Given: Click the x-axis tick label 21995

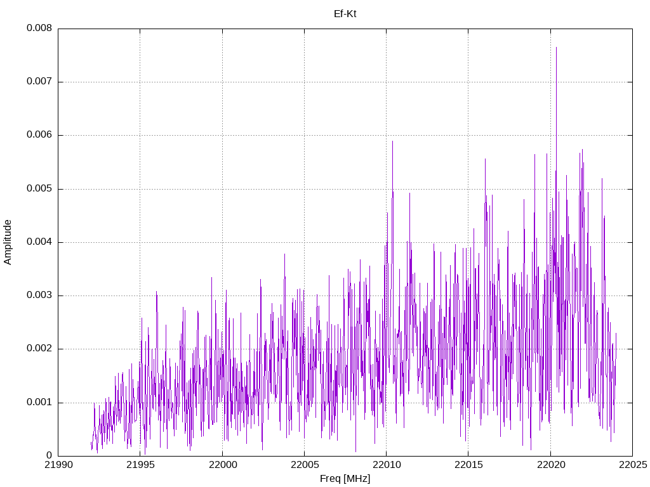Looking at the screenshot, I should click(x=140, y=465).
